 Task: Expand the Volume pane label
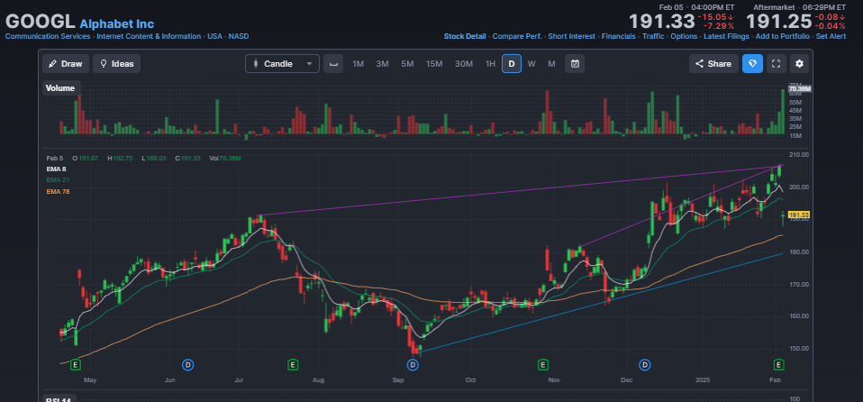click(x=60, y=88)
